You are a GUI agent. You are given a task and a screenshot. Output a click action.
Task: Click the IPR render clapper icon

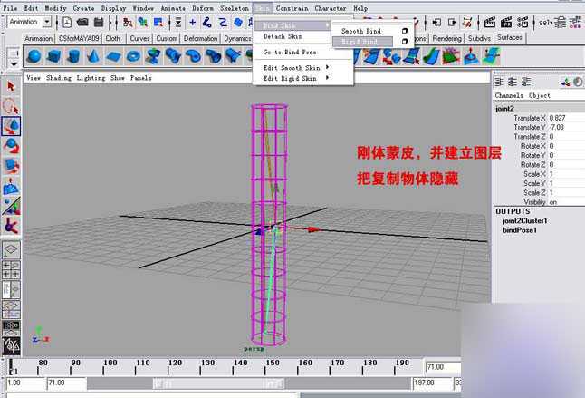pos(506,23)
